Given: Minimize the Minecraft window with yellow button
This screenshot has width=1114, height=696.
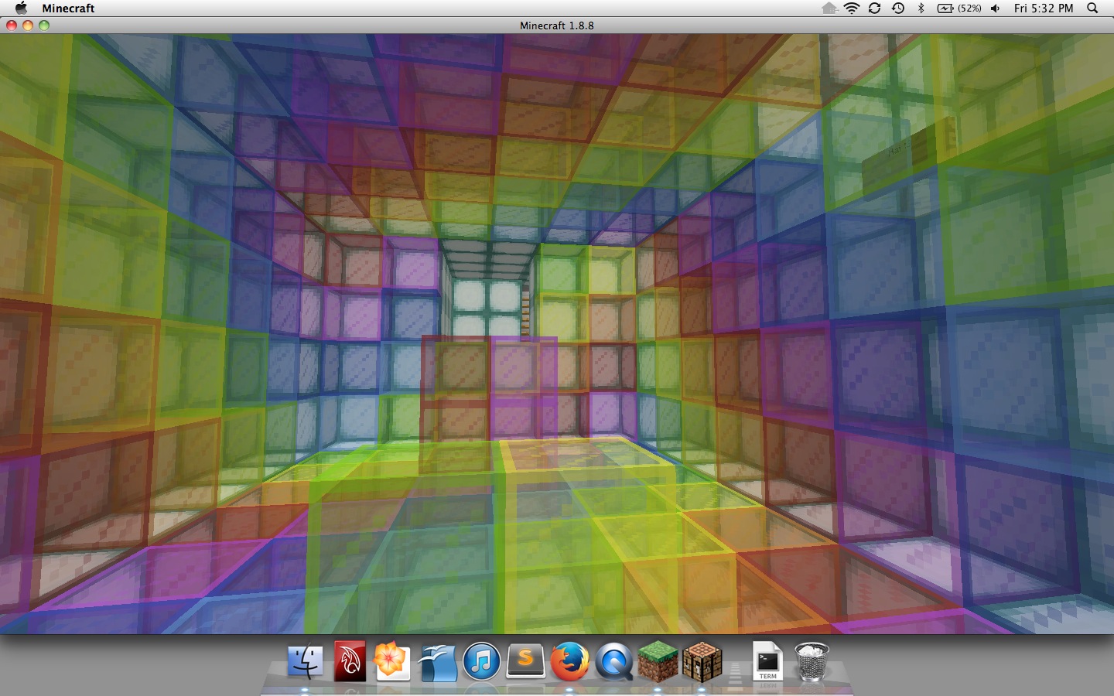Looking at the screenshot, I should click(x=28, y=26).
